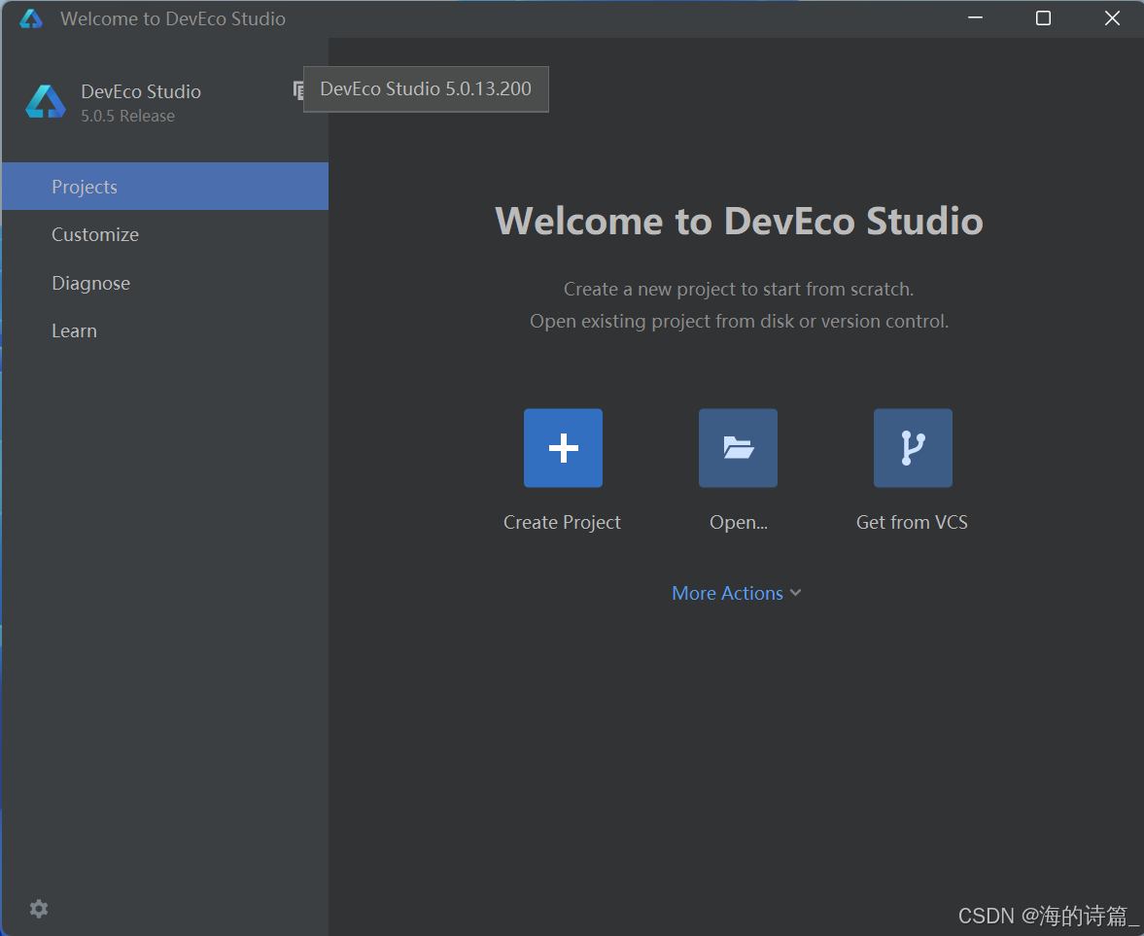Maximize the DevEco Studio window

tap(1043, 18)
